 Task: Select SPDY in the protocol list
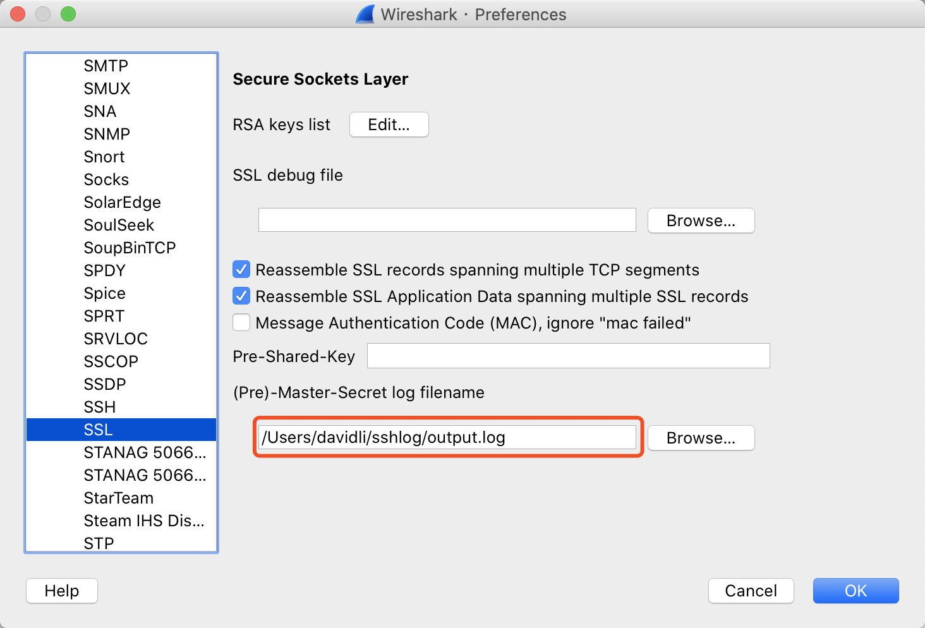(105, 270)
